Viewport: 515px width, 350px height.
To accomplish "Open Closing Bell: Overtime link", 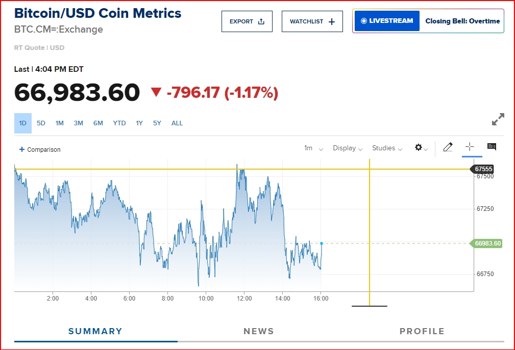I will (x=462, y=21).
